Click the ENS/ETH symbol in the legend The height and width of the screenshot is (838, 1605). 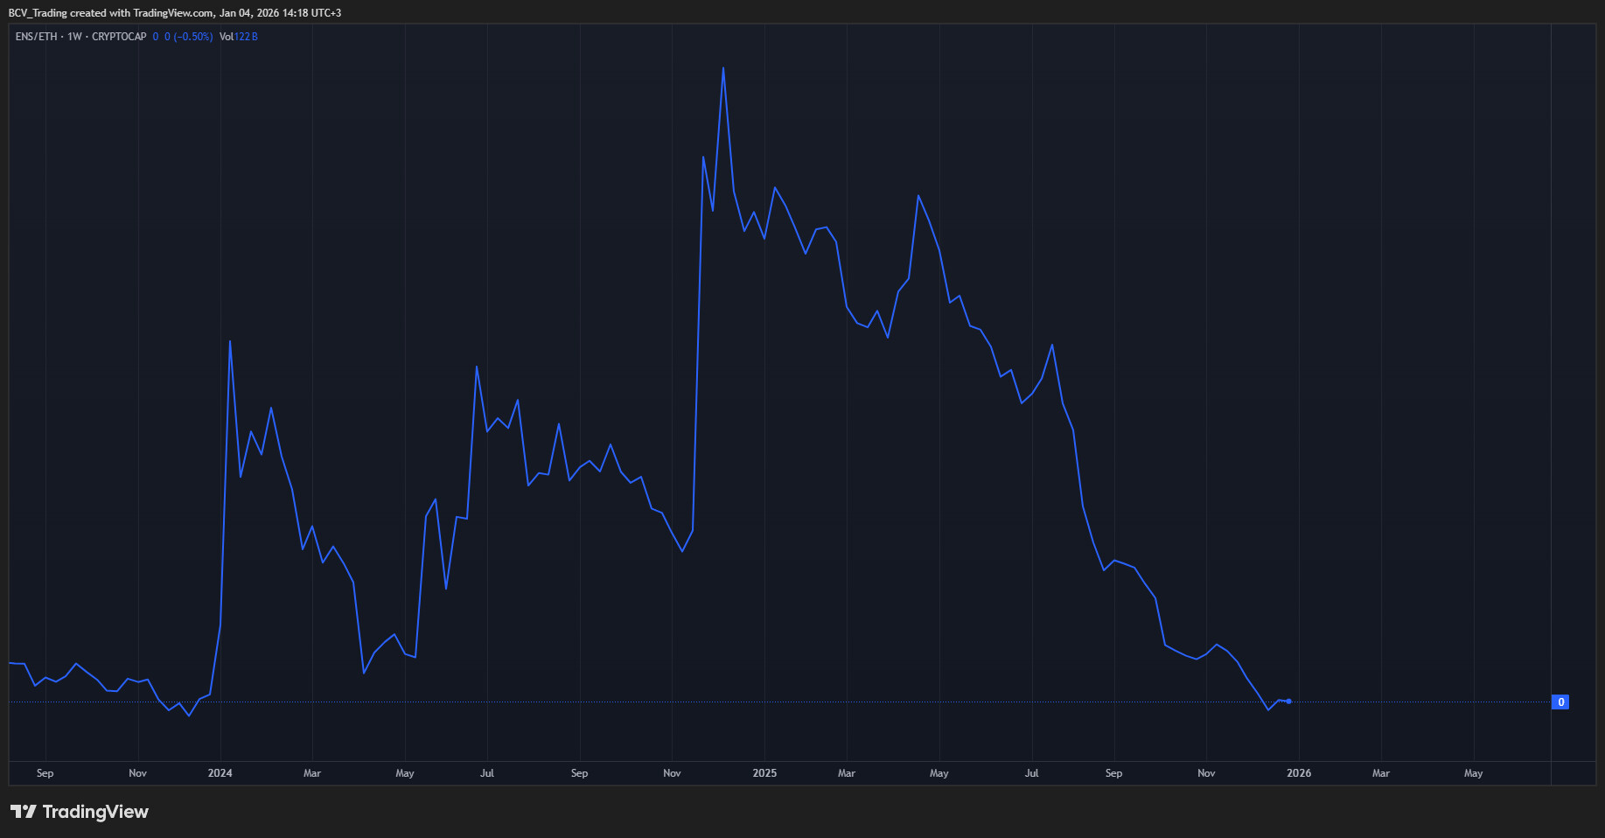coord(36,37)
